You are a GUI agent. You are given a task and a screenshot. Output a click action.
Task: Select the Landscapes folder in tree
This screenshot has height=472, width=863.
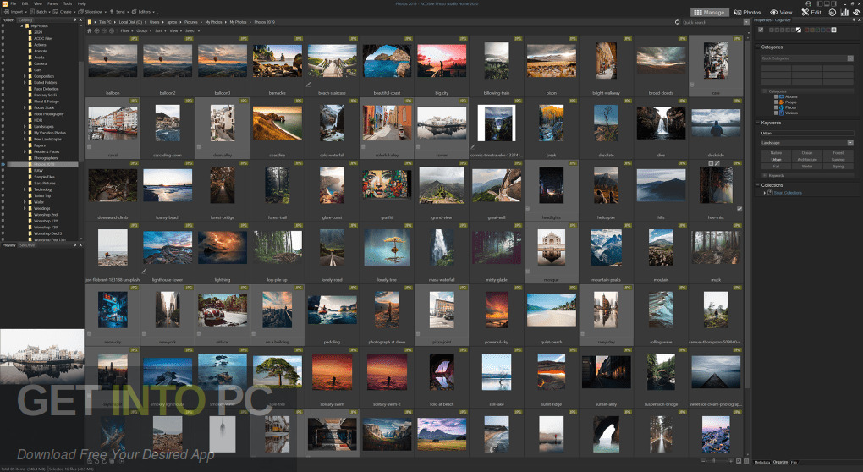pos(43,127)
